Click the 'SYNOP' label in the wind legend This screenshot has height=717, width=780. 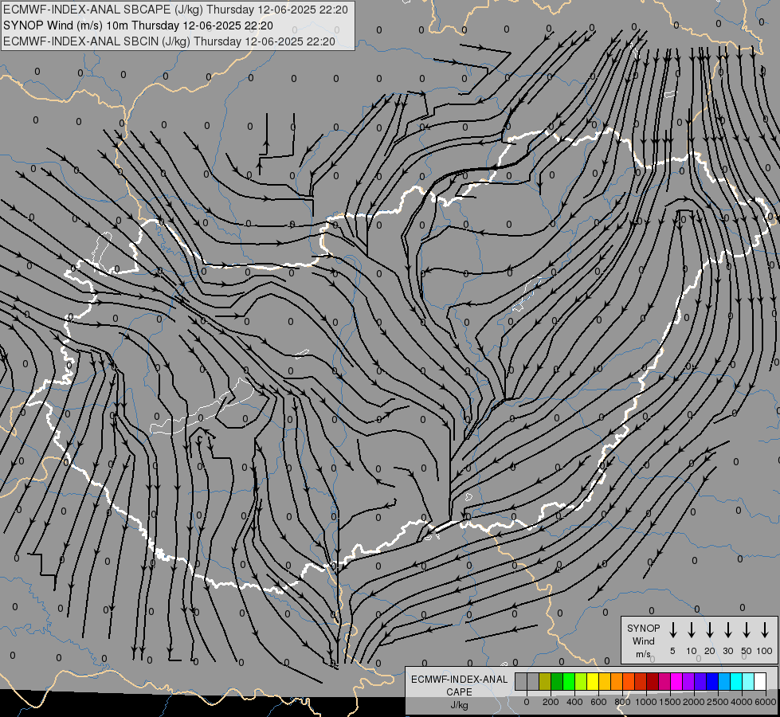pos(643,628)
